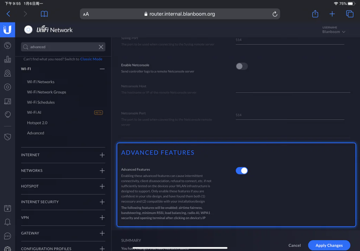Open the Events calendar icon
Screen dimensions: 360x251
tap(8, 209)
